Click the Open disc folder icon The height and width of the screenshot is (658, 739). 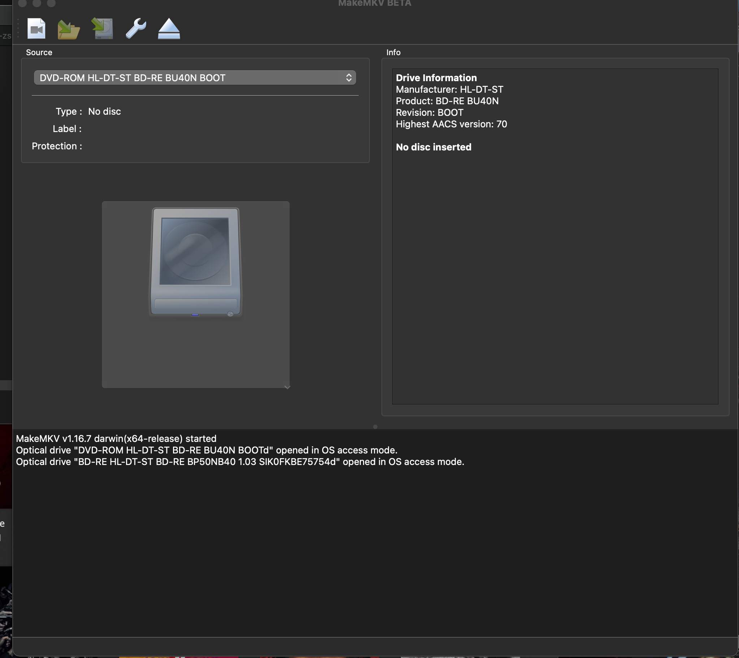click(68, 29)
